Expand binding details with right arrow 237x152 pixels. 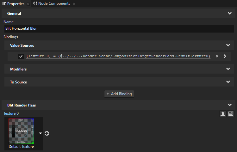(x=225, y=56)
